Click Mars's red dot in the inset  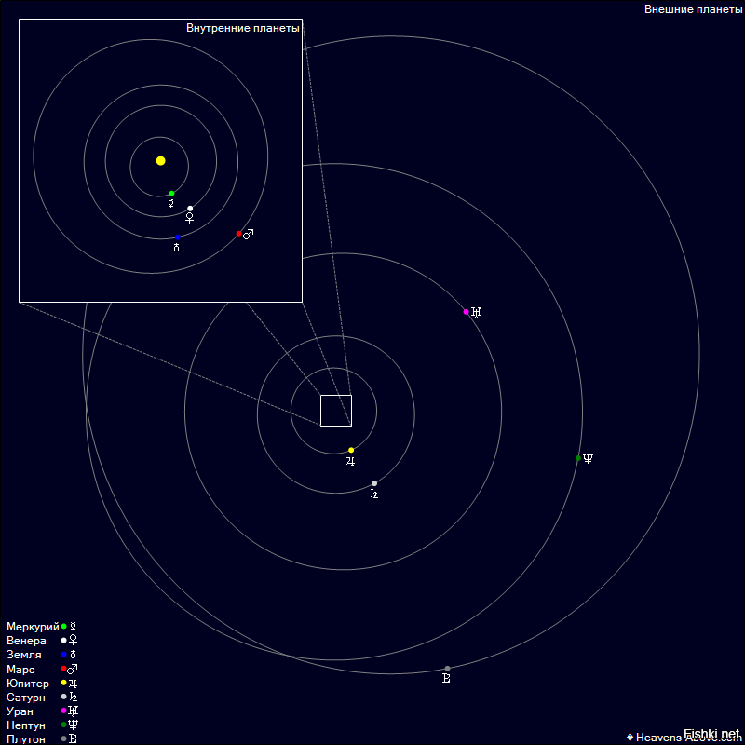[x=239, y=234]
